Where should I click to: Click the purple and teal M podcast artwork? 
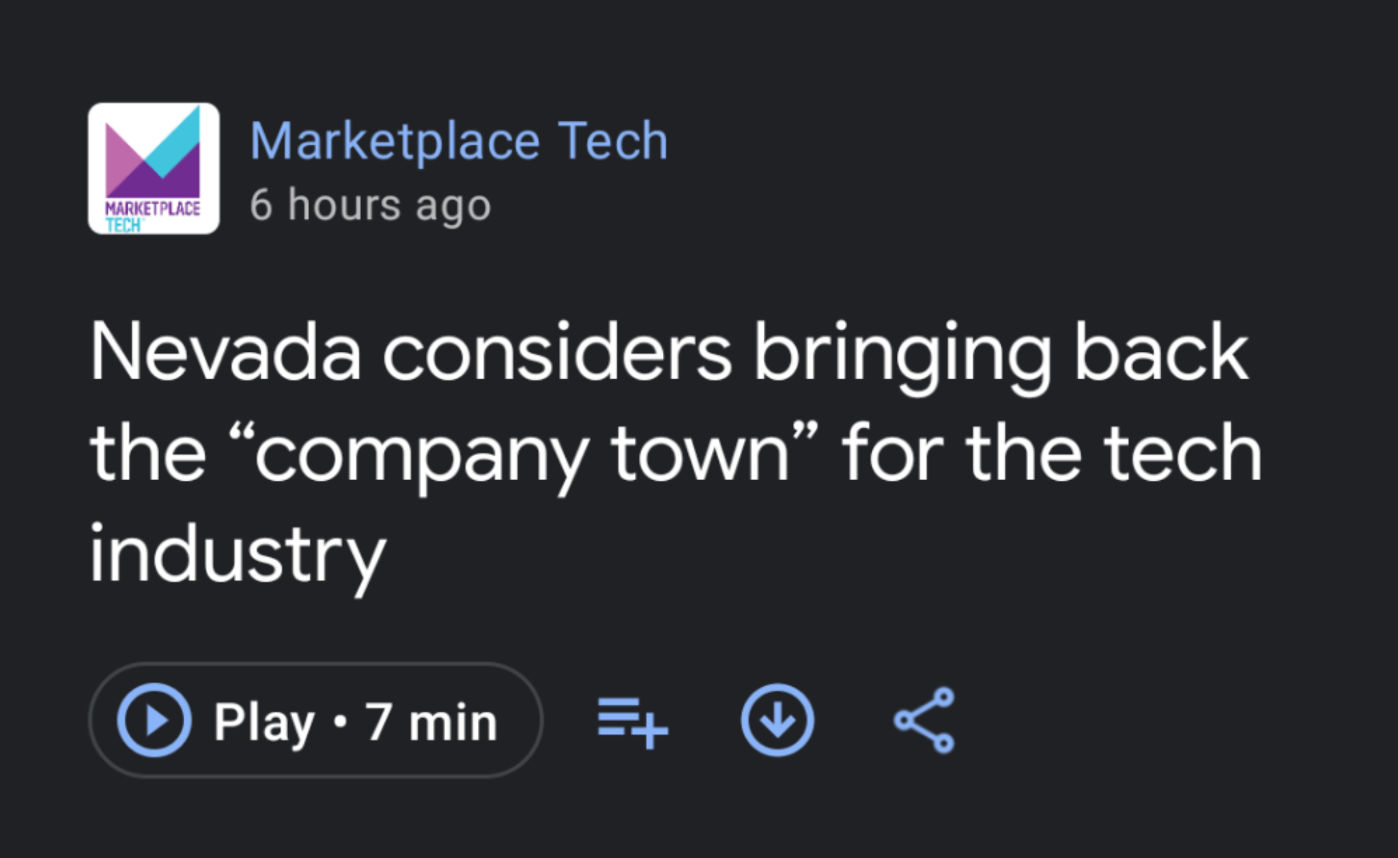[x=154, y=168]
